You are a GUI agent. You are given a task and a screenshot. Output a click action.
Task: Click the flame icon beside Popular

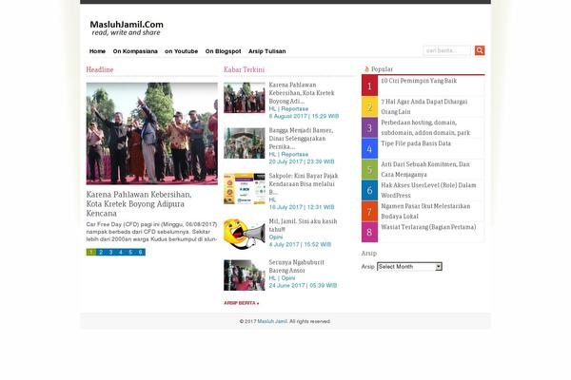[366, 69]
